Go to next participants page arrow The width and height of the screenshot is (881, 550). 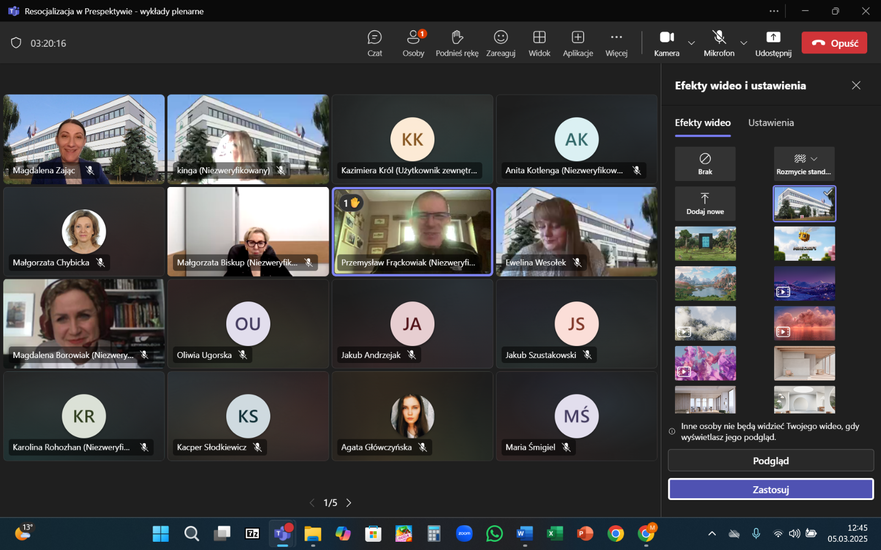pyautogui.click(x=349, y=503)
